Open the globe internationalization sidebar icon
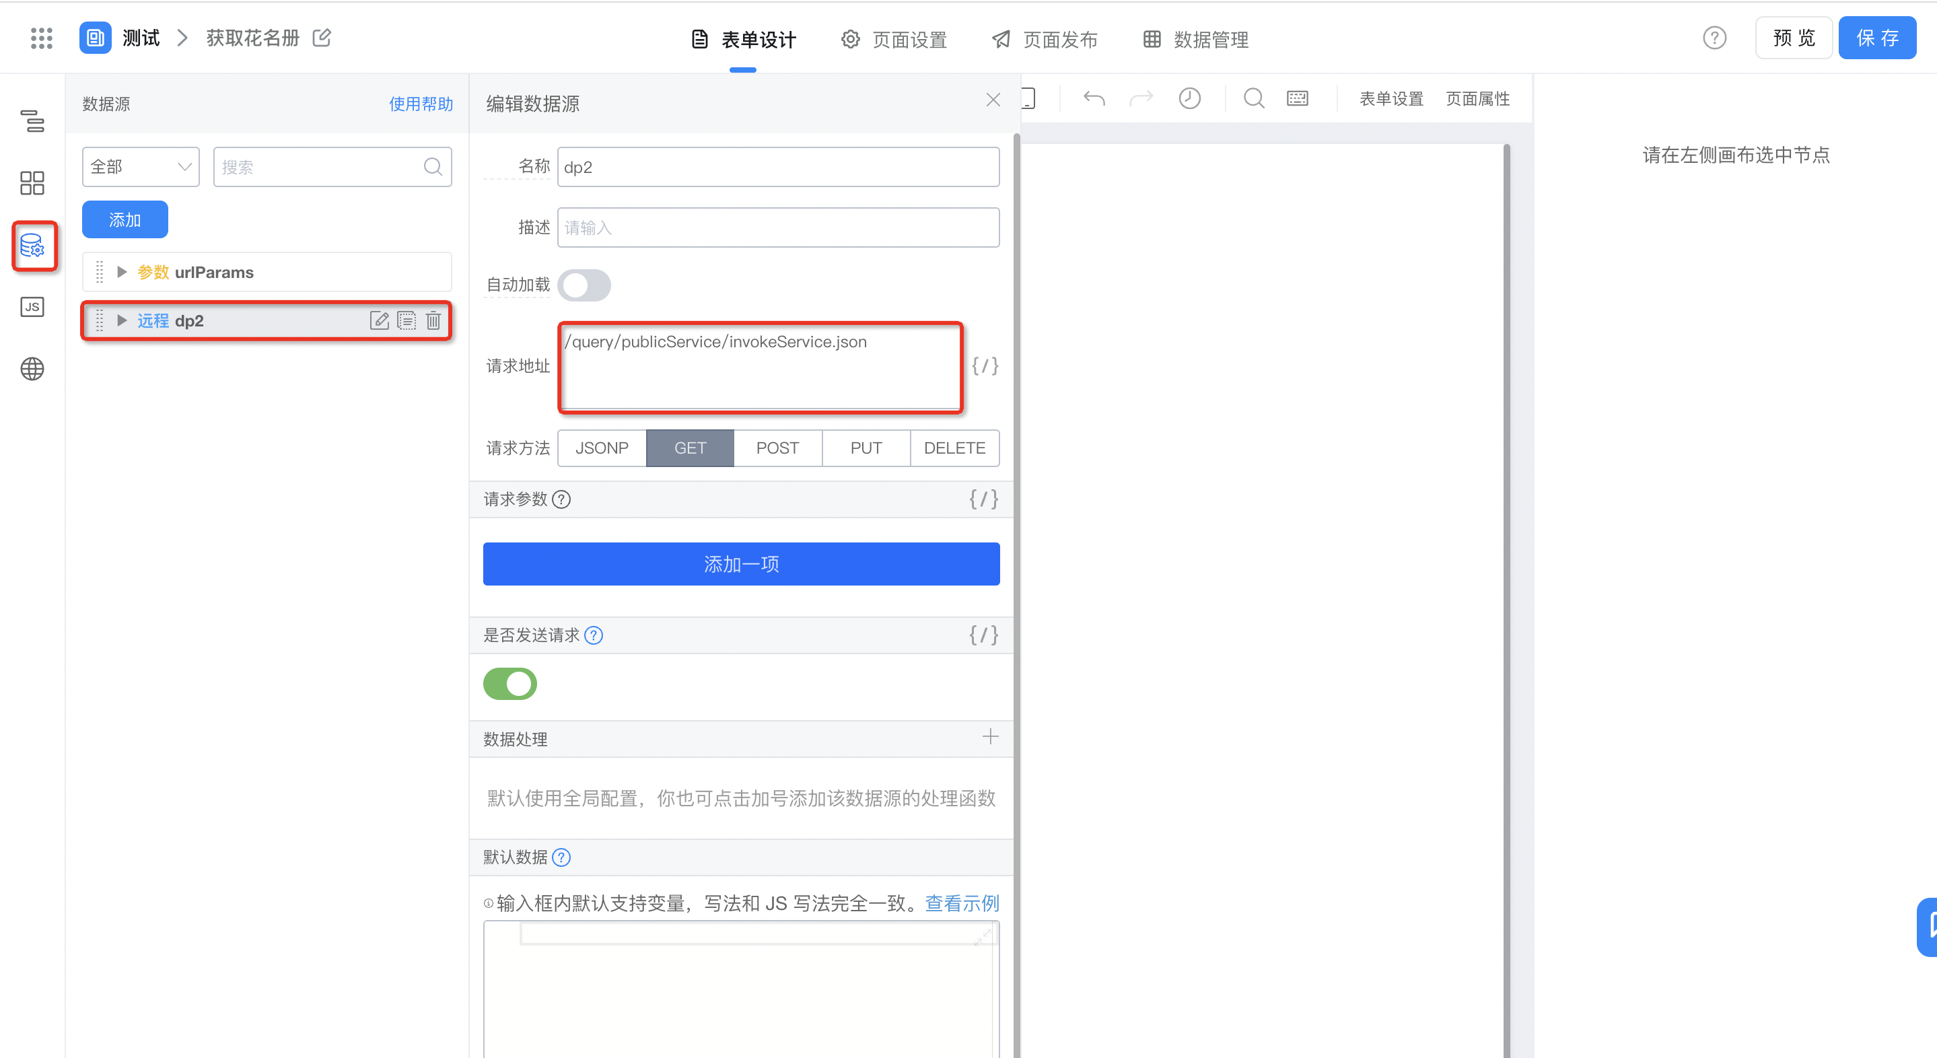 pos(32,368)
